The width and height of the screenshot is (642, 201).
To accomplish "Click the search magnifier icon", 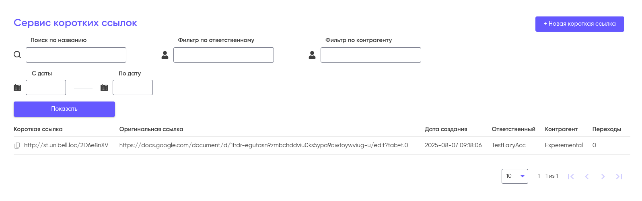I will tap(17, 55).
